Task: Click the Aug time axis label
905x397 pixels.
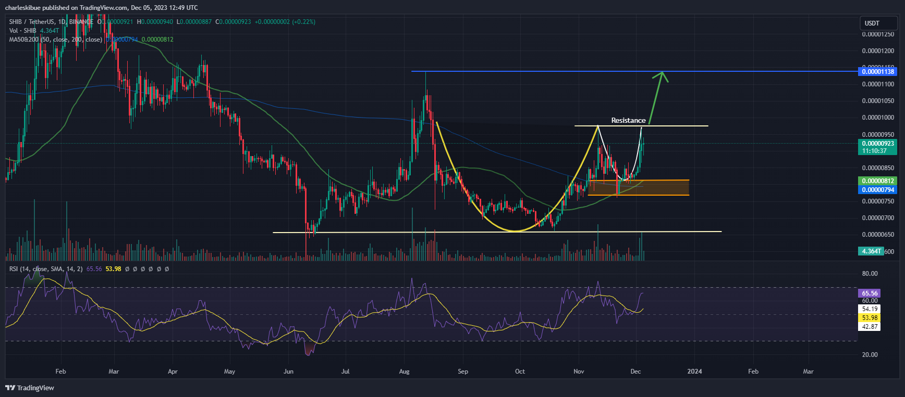Action: [404, 372]
